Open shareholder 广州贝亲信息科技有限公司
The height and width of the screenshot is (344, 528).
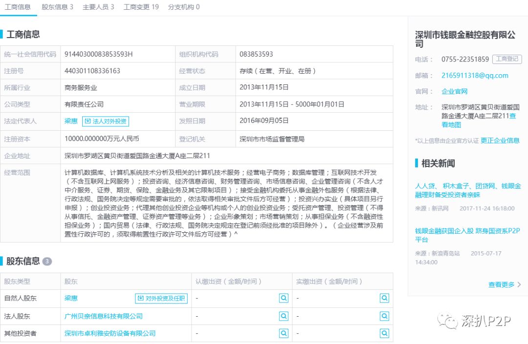[x=103, y=316]
